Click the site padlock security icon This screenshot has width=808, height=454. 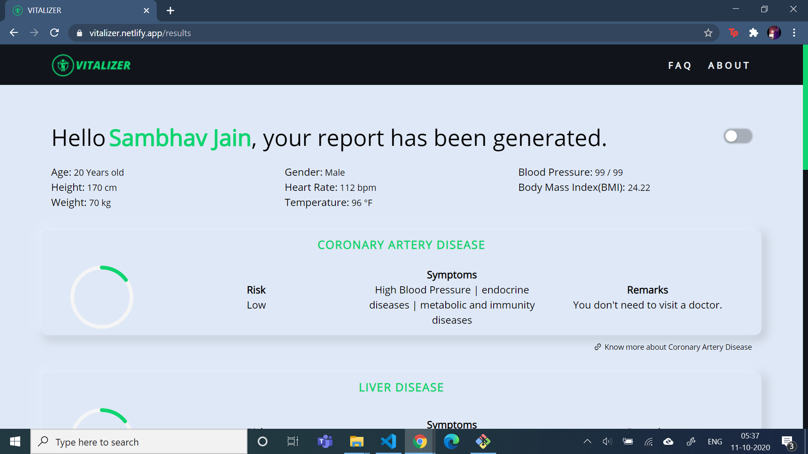tap(80, 33)
